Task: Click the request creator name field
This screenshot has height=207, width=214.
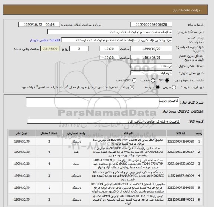Action: (117, 40)
